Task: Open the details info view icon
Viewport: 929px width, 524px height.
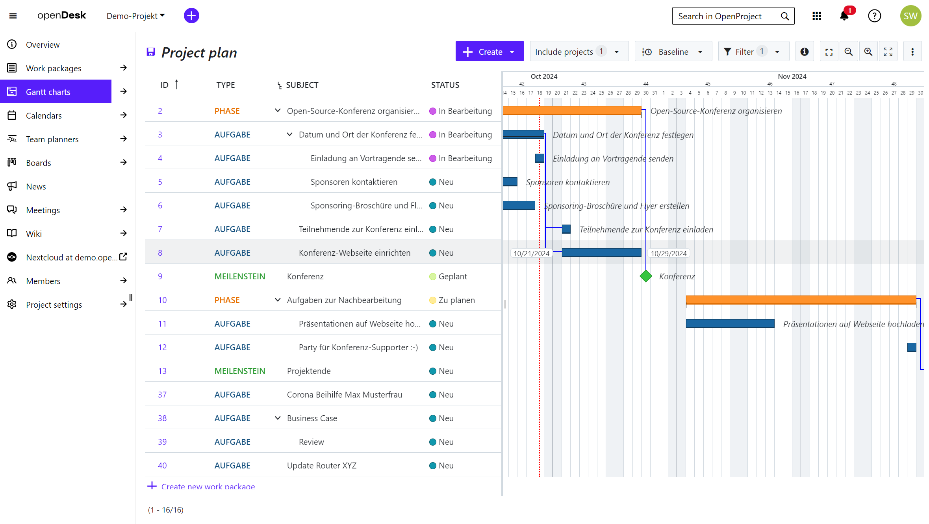Action: pos(805,52)
